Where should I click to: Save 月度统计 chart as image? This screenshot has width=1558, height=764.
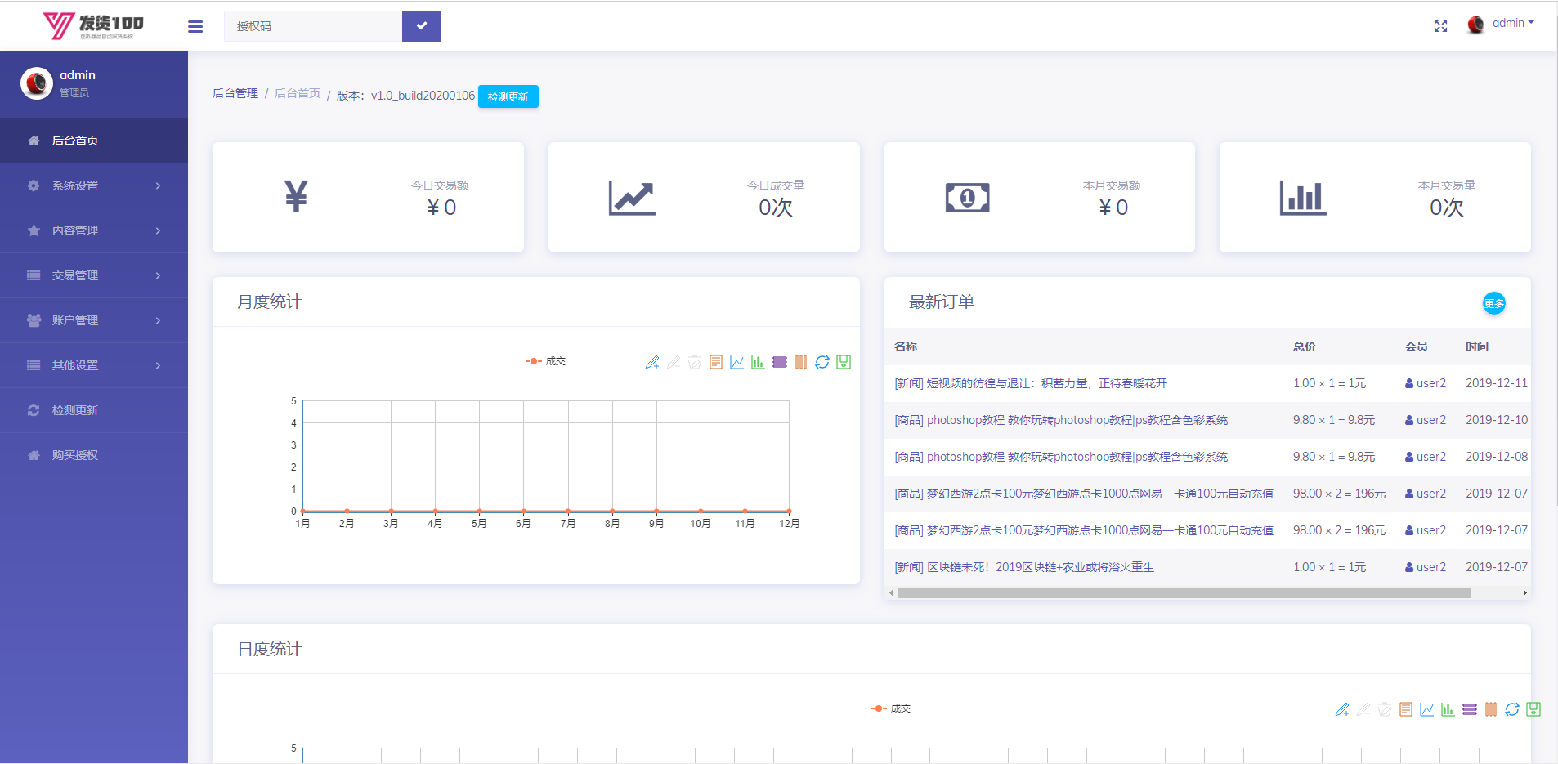[844, 362]
